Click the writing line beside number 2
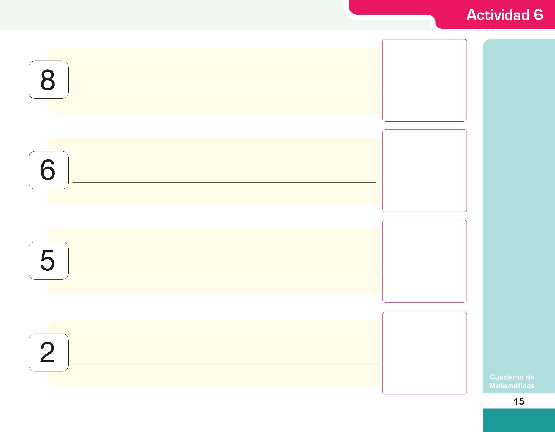This screenshot has width=555, height=432. point(224,365)
